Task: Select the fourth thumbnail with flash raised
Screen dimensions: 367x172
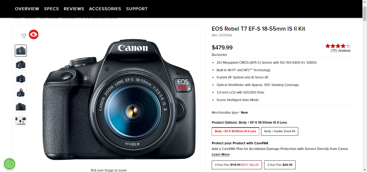Action: 21,93
